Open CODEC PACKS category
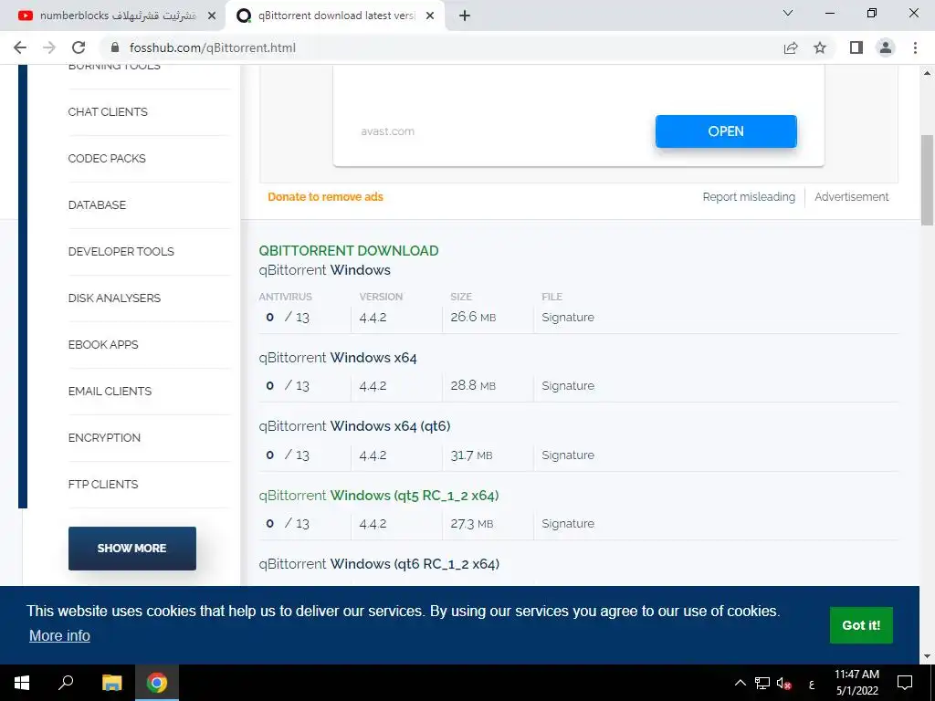Viewport: 935px width, 701px height. pyautogui.click(x=107, y=159)
